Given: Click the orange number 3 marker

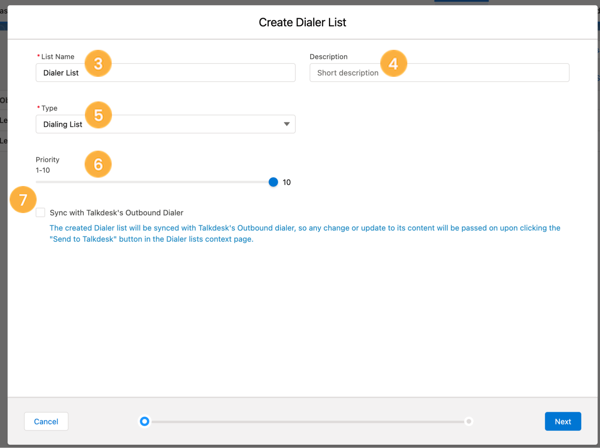Looking at the screenshot, I should tap(98, 63).
